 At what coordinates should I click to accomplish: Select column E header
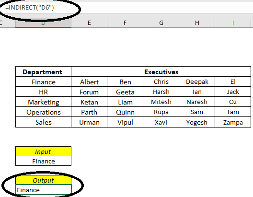pos(89,23)
